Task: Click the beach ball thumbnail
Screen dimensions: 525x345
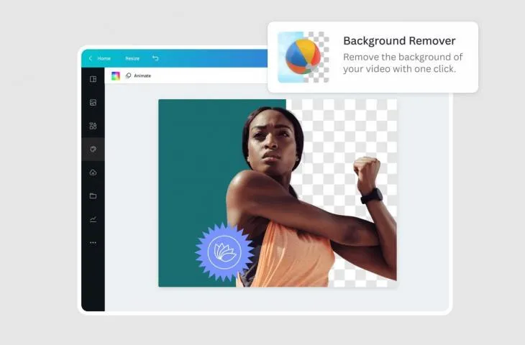Action: [303, 57]
